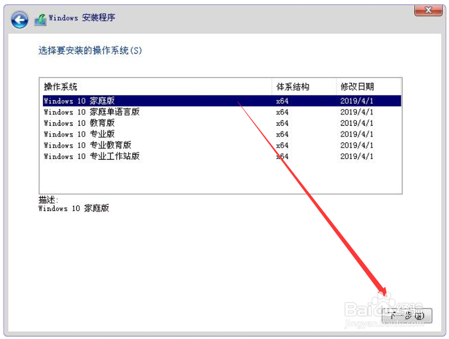Click the 描述 label below the list
Image resolution: width=449 pixels, height=339 pixels.
(48, 200)
